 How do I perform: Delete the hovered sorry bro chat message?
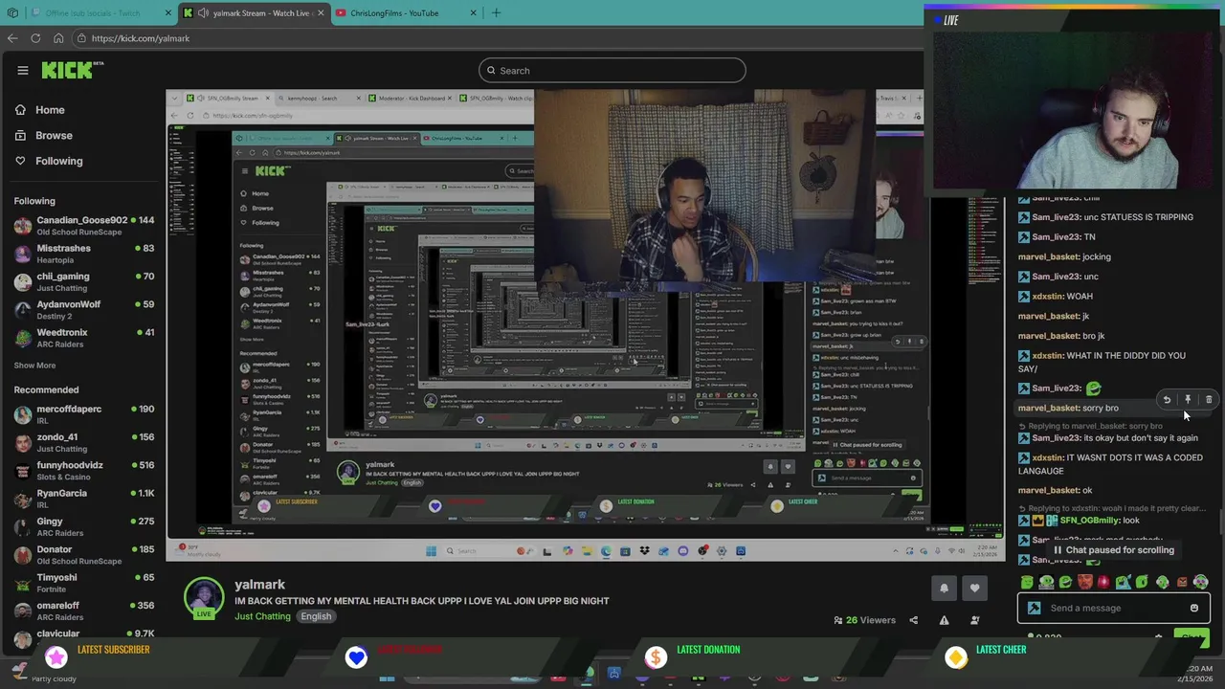[1209, 400]
